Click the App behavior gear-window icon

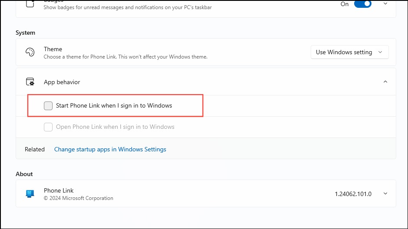30,82
